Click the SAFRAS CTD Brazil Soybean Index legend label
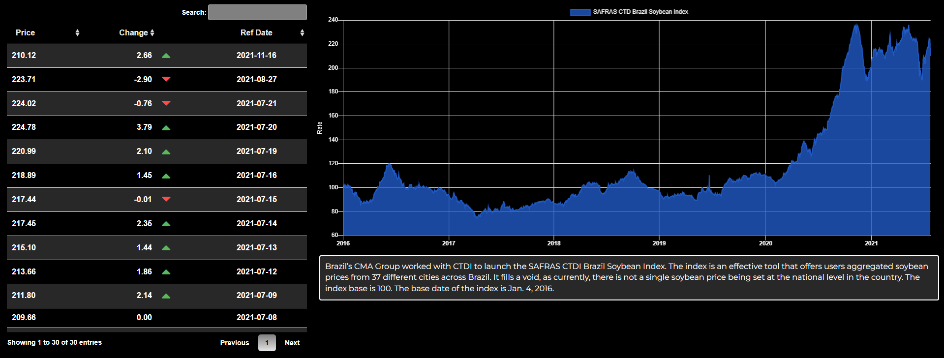This screenshot has width=944, height=358. (640, 12)
